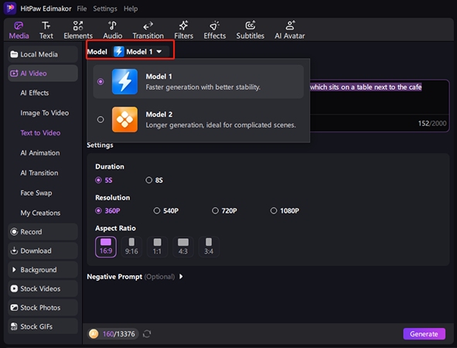Image resolution: width=457 pixels, height=348 pixels.
Task: Click the Stock Videos icon
Action: pos(14,288)
